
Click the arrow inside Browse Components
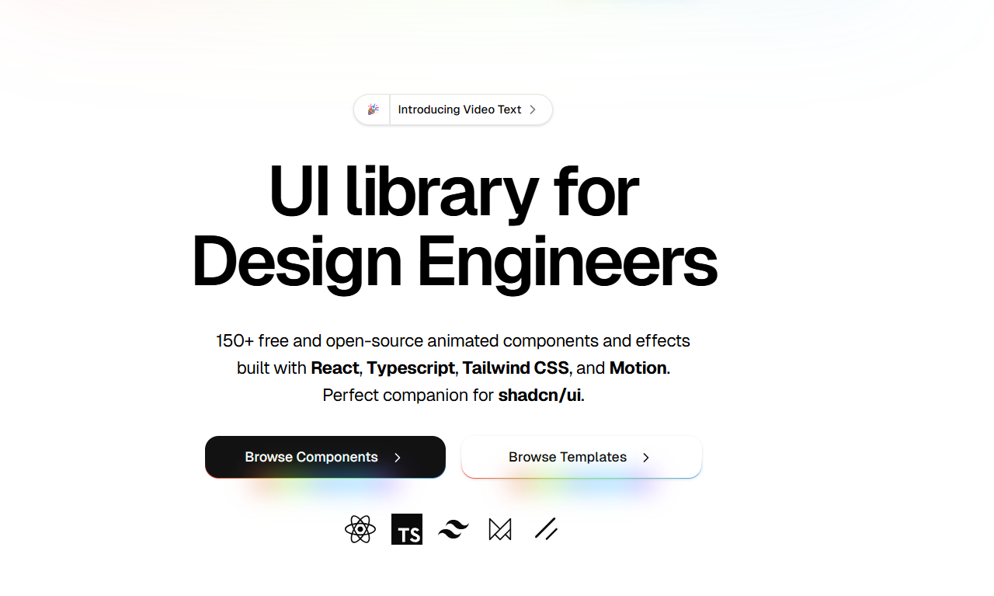tap(398, 458)
